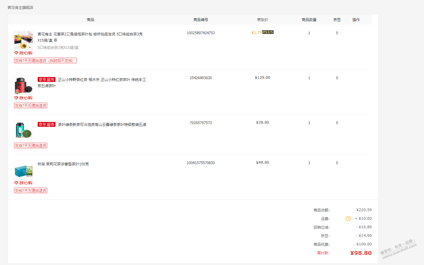Screen dimensions: 424x265
Task: Click the 7-day return tag under the green tea
Action: click(x=31, y=145)
